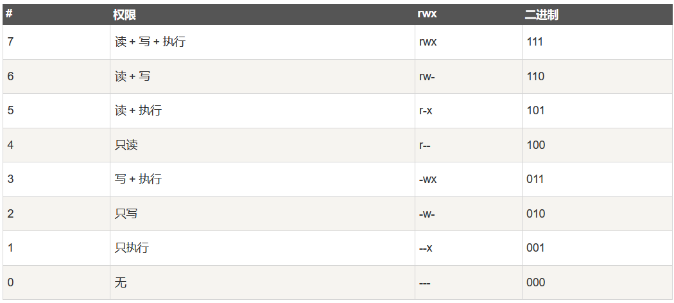
Task: Click the 二进制 column header
Action: (x=541, y=15)
